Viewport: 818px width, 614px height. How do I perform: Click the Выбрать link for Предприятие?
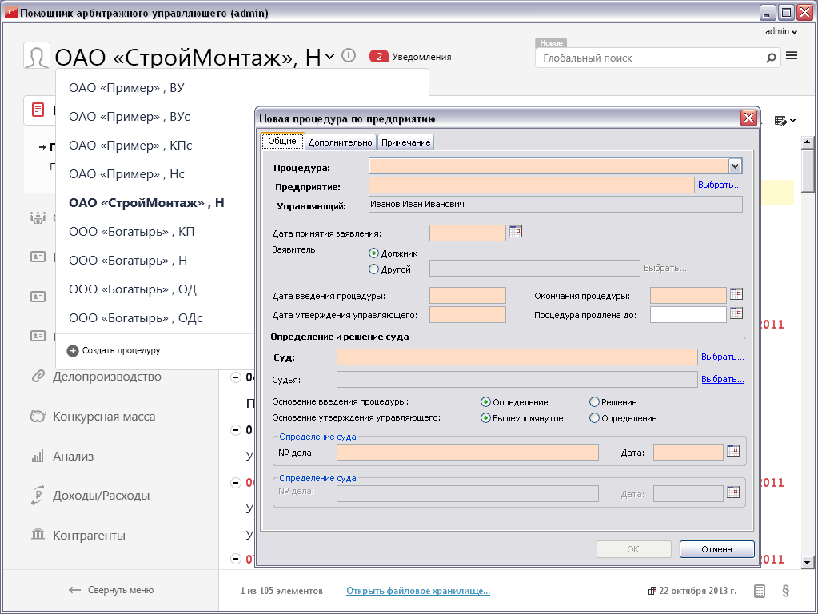(x=720, y=185)
